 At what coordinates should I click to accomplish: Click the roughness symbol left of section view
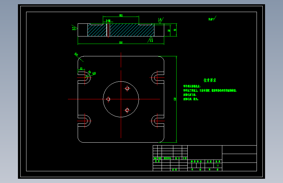[x=74, y=28]
